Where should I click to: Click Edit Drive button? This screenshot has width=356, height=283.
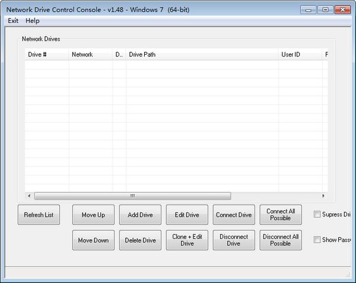(187, 215)
